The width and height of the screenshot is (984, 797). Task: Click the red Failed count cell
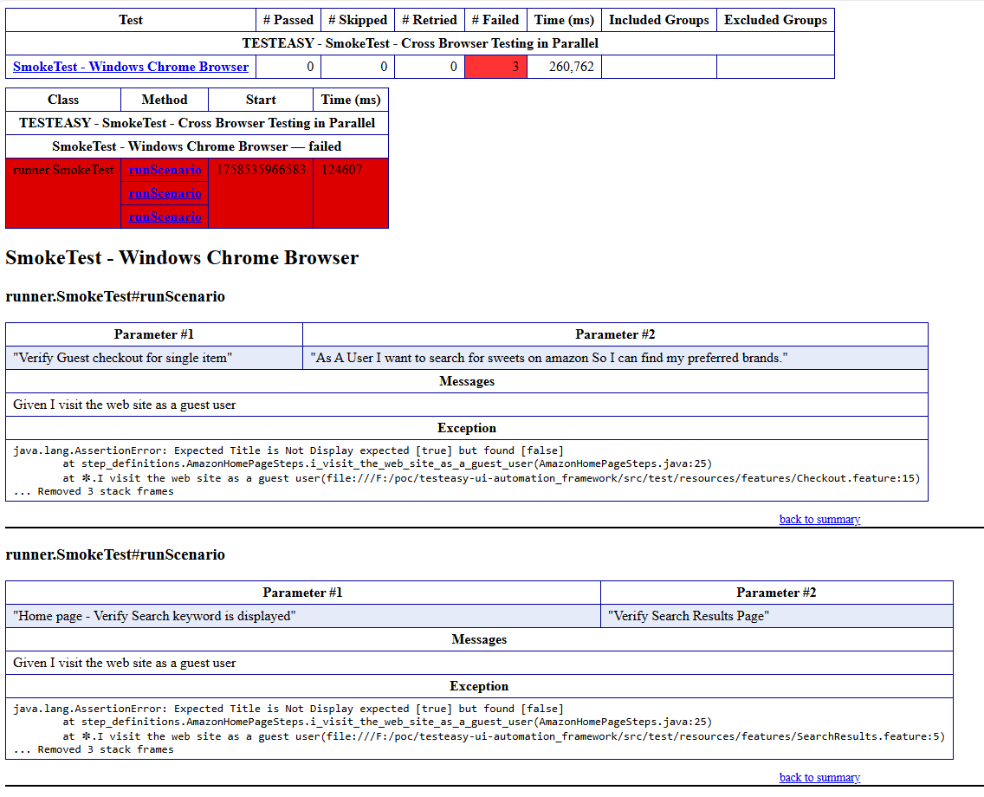click(x=495, y=67)
